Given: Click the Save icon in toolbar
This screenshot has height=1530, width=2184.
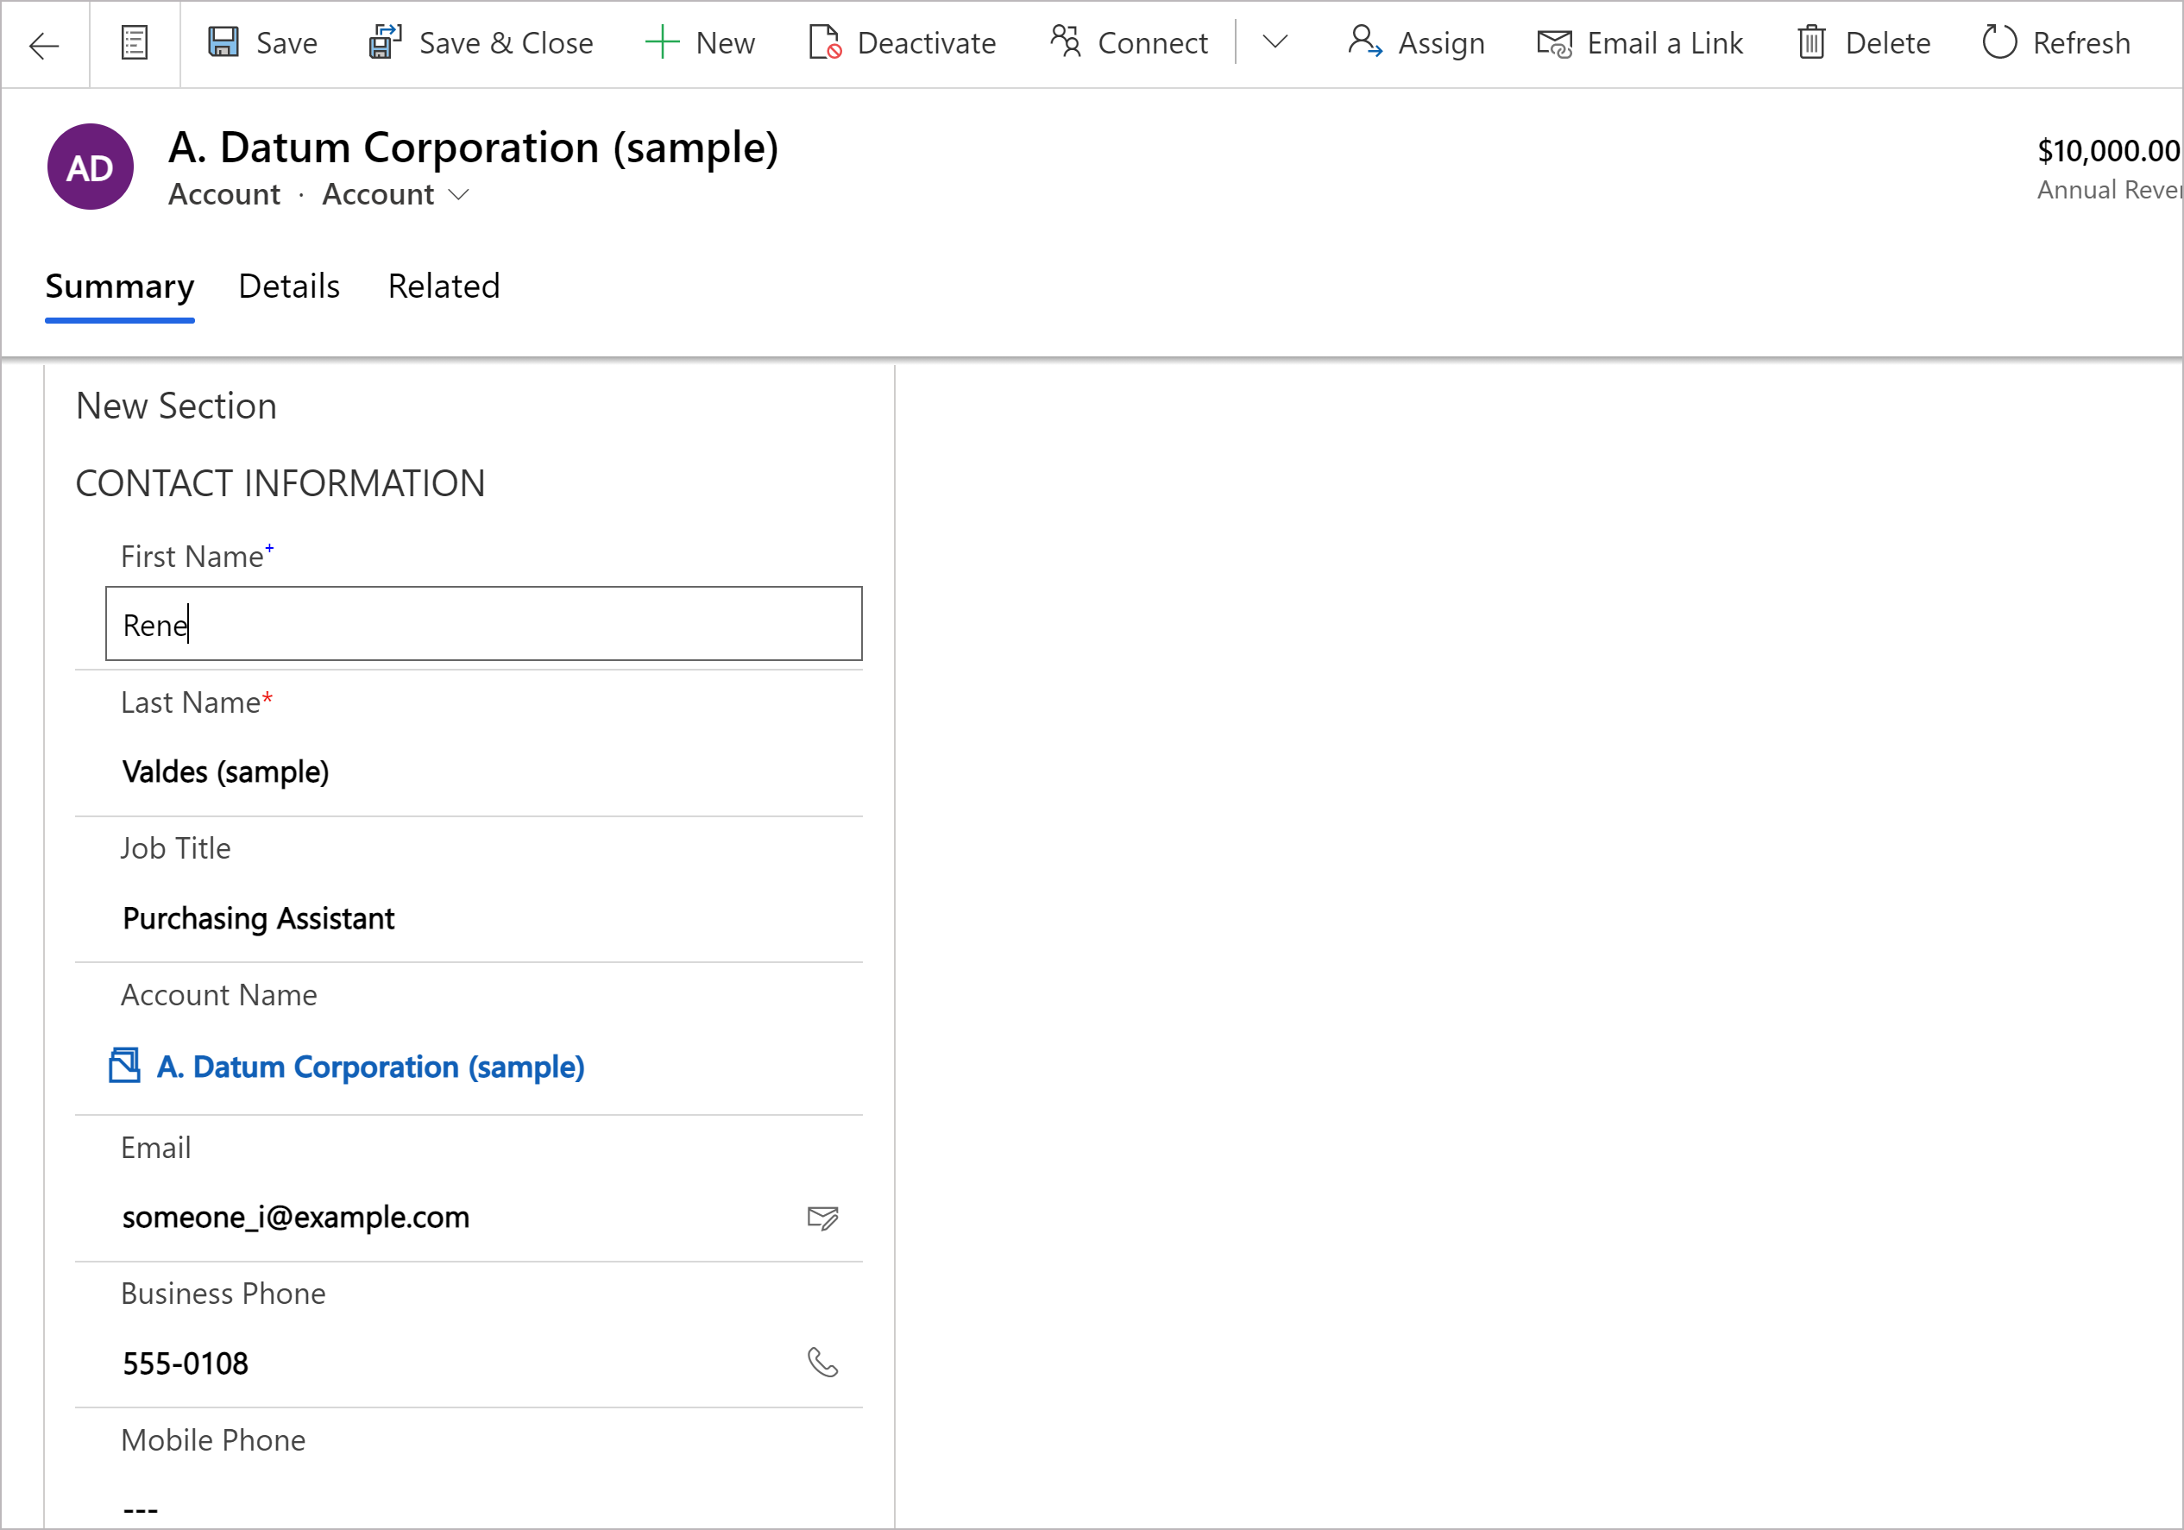Looking at the screenshot, I should pos(224,43).
